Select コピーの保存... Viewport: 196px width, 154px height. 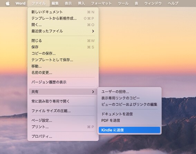click(63, 53)
